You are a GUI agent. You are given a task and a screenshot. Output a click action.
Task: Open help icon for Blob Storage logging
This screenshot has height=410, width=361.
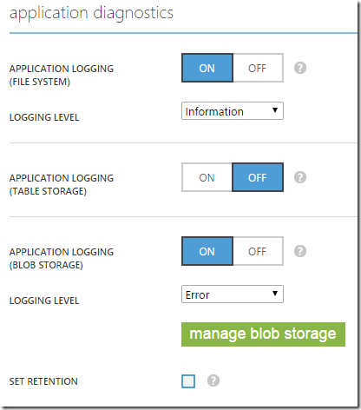click(300, 251)
